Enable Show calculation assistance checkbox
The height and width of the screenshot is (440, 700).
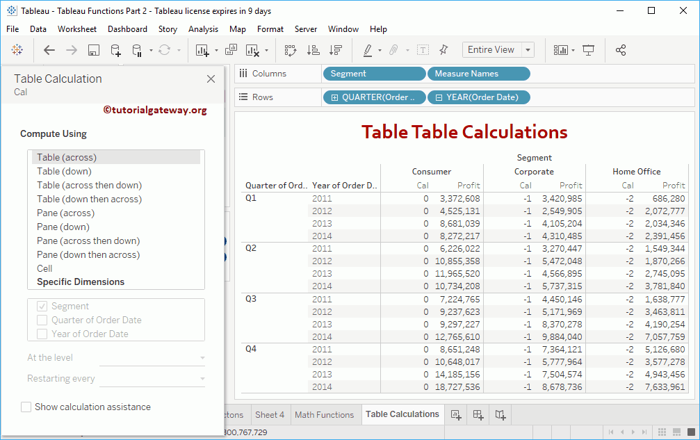[26, 407]
